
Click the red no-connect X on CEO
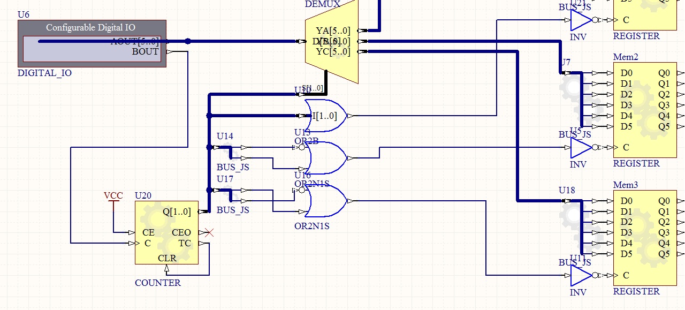pos(209,233)
